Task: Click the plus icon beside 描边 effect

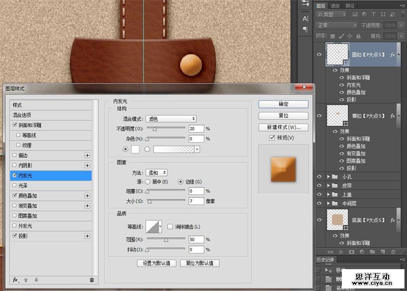Action: point(87,155)
